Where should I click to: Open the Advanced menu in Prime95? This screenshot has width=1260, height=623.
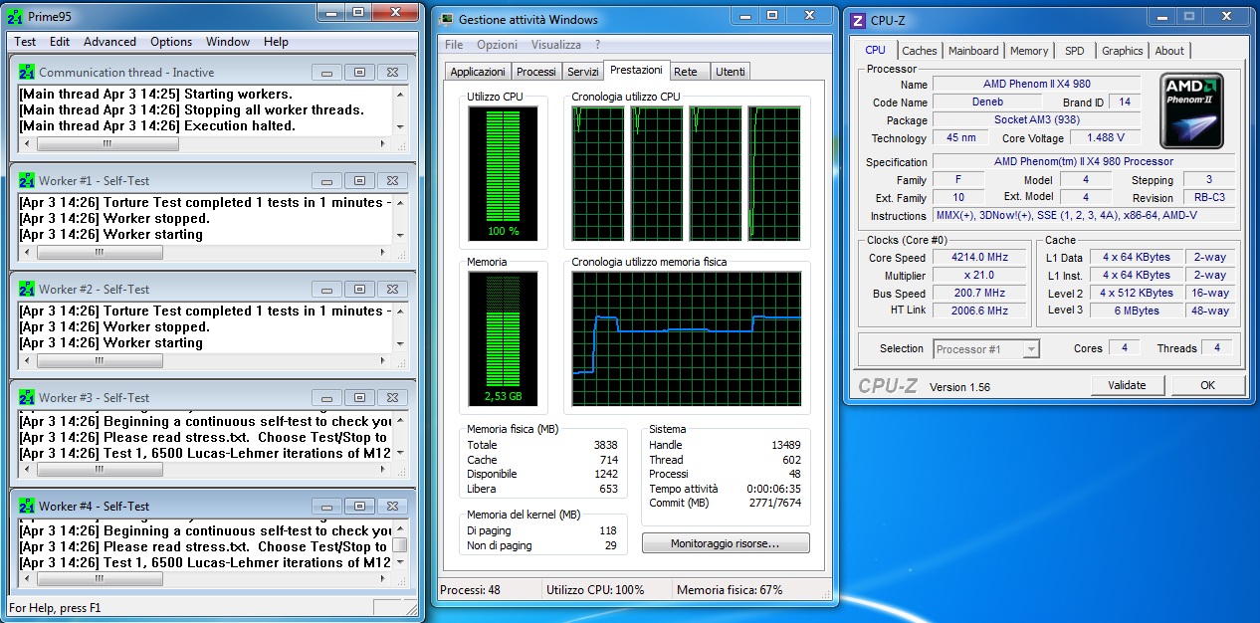point(109,42)
